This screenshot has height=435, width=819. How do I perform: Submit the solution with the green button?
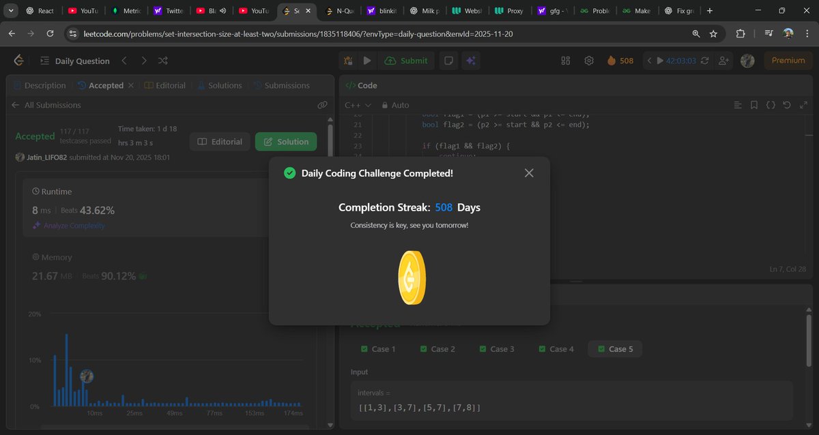406,60
